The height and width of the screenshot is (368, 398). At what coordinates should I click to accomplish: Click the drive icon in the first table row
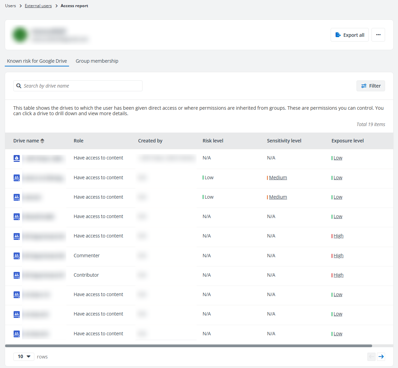[x=16, y=158]
